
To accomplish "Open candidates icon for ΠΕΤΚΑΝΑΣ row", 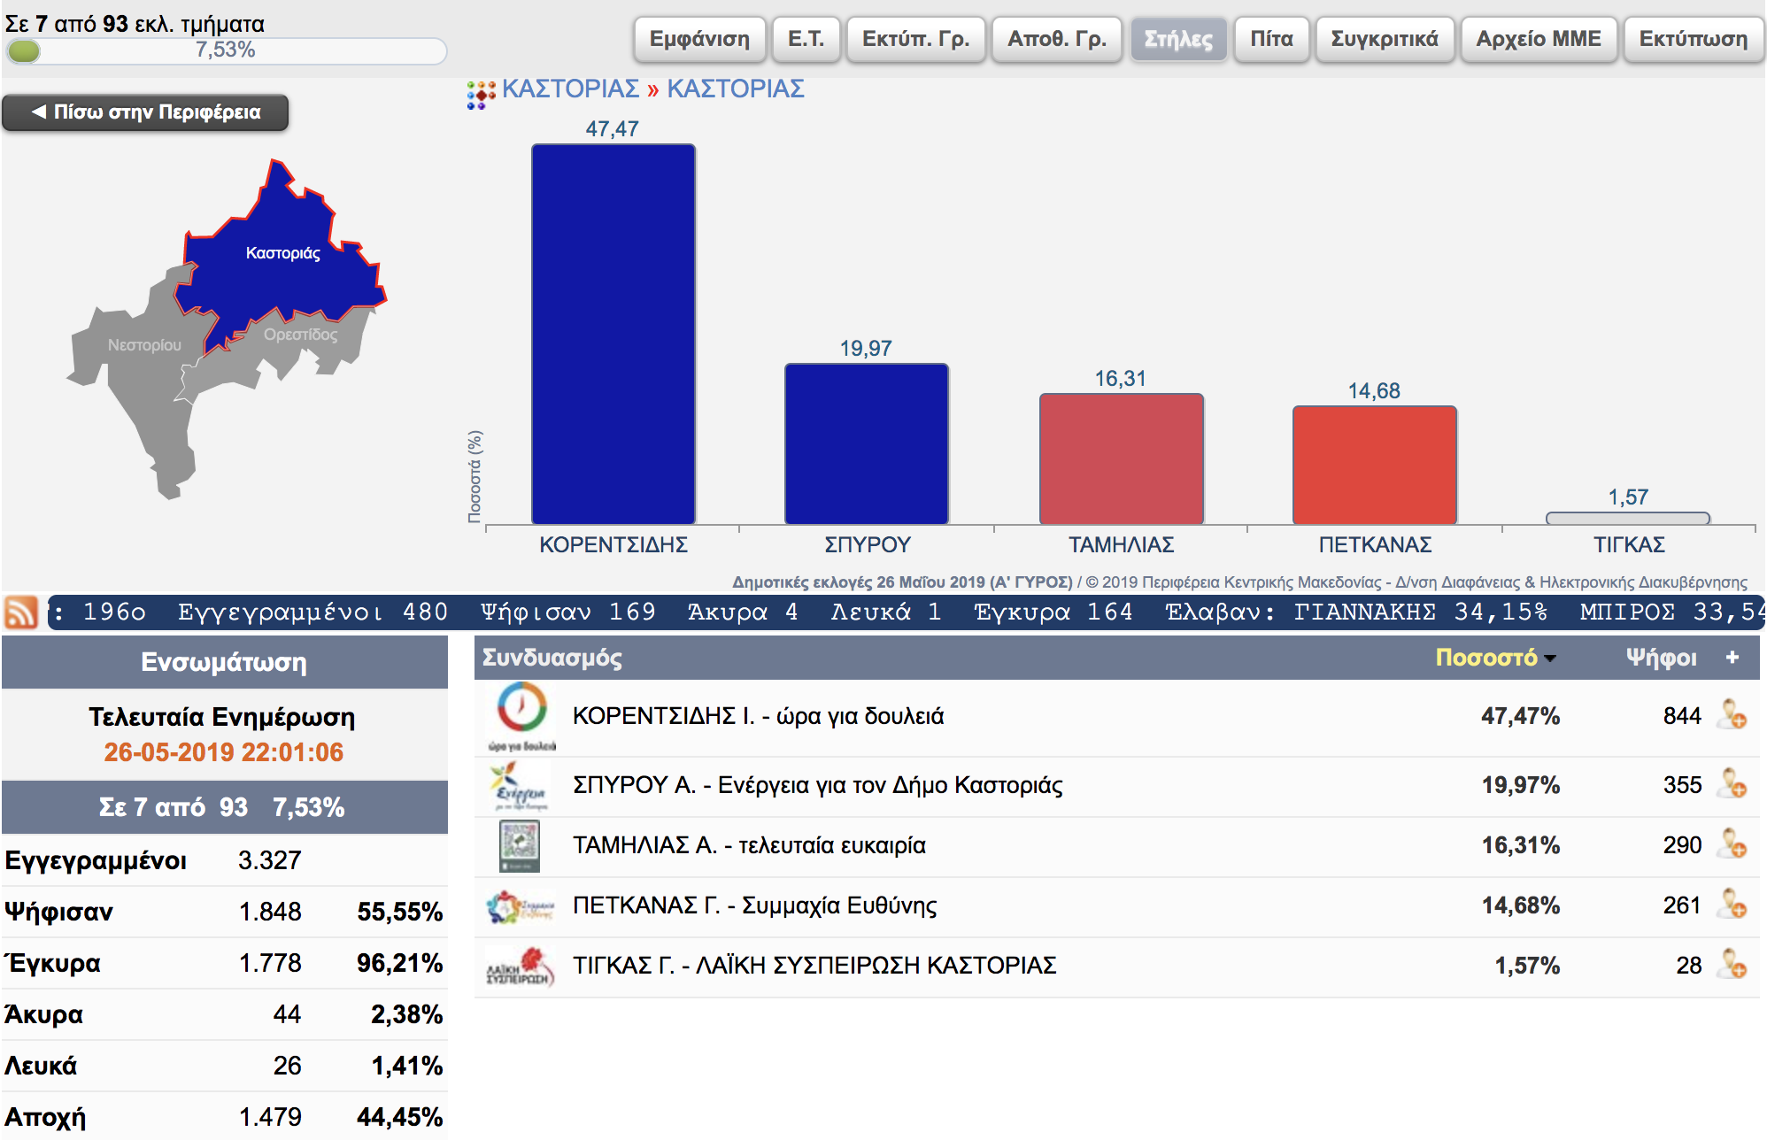I will [1731, 905].
